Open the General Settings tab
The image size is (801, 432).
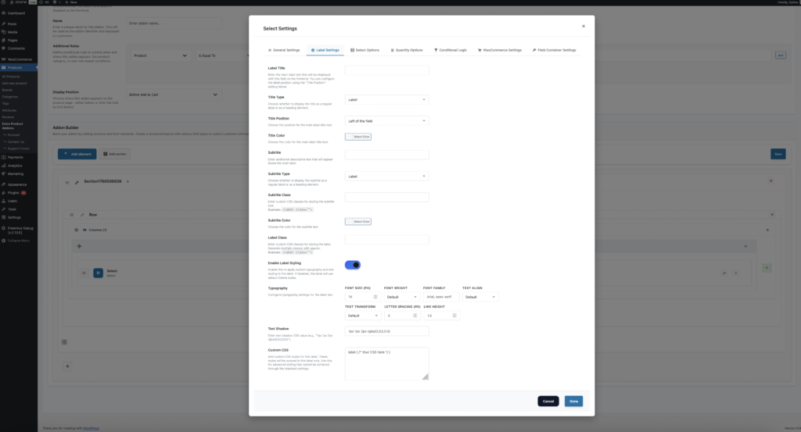pyautogui.click(x=284, y=50)
